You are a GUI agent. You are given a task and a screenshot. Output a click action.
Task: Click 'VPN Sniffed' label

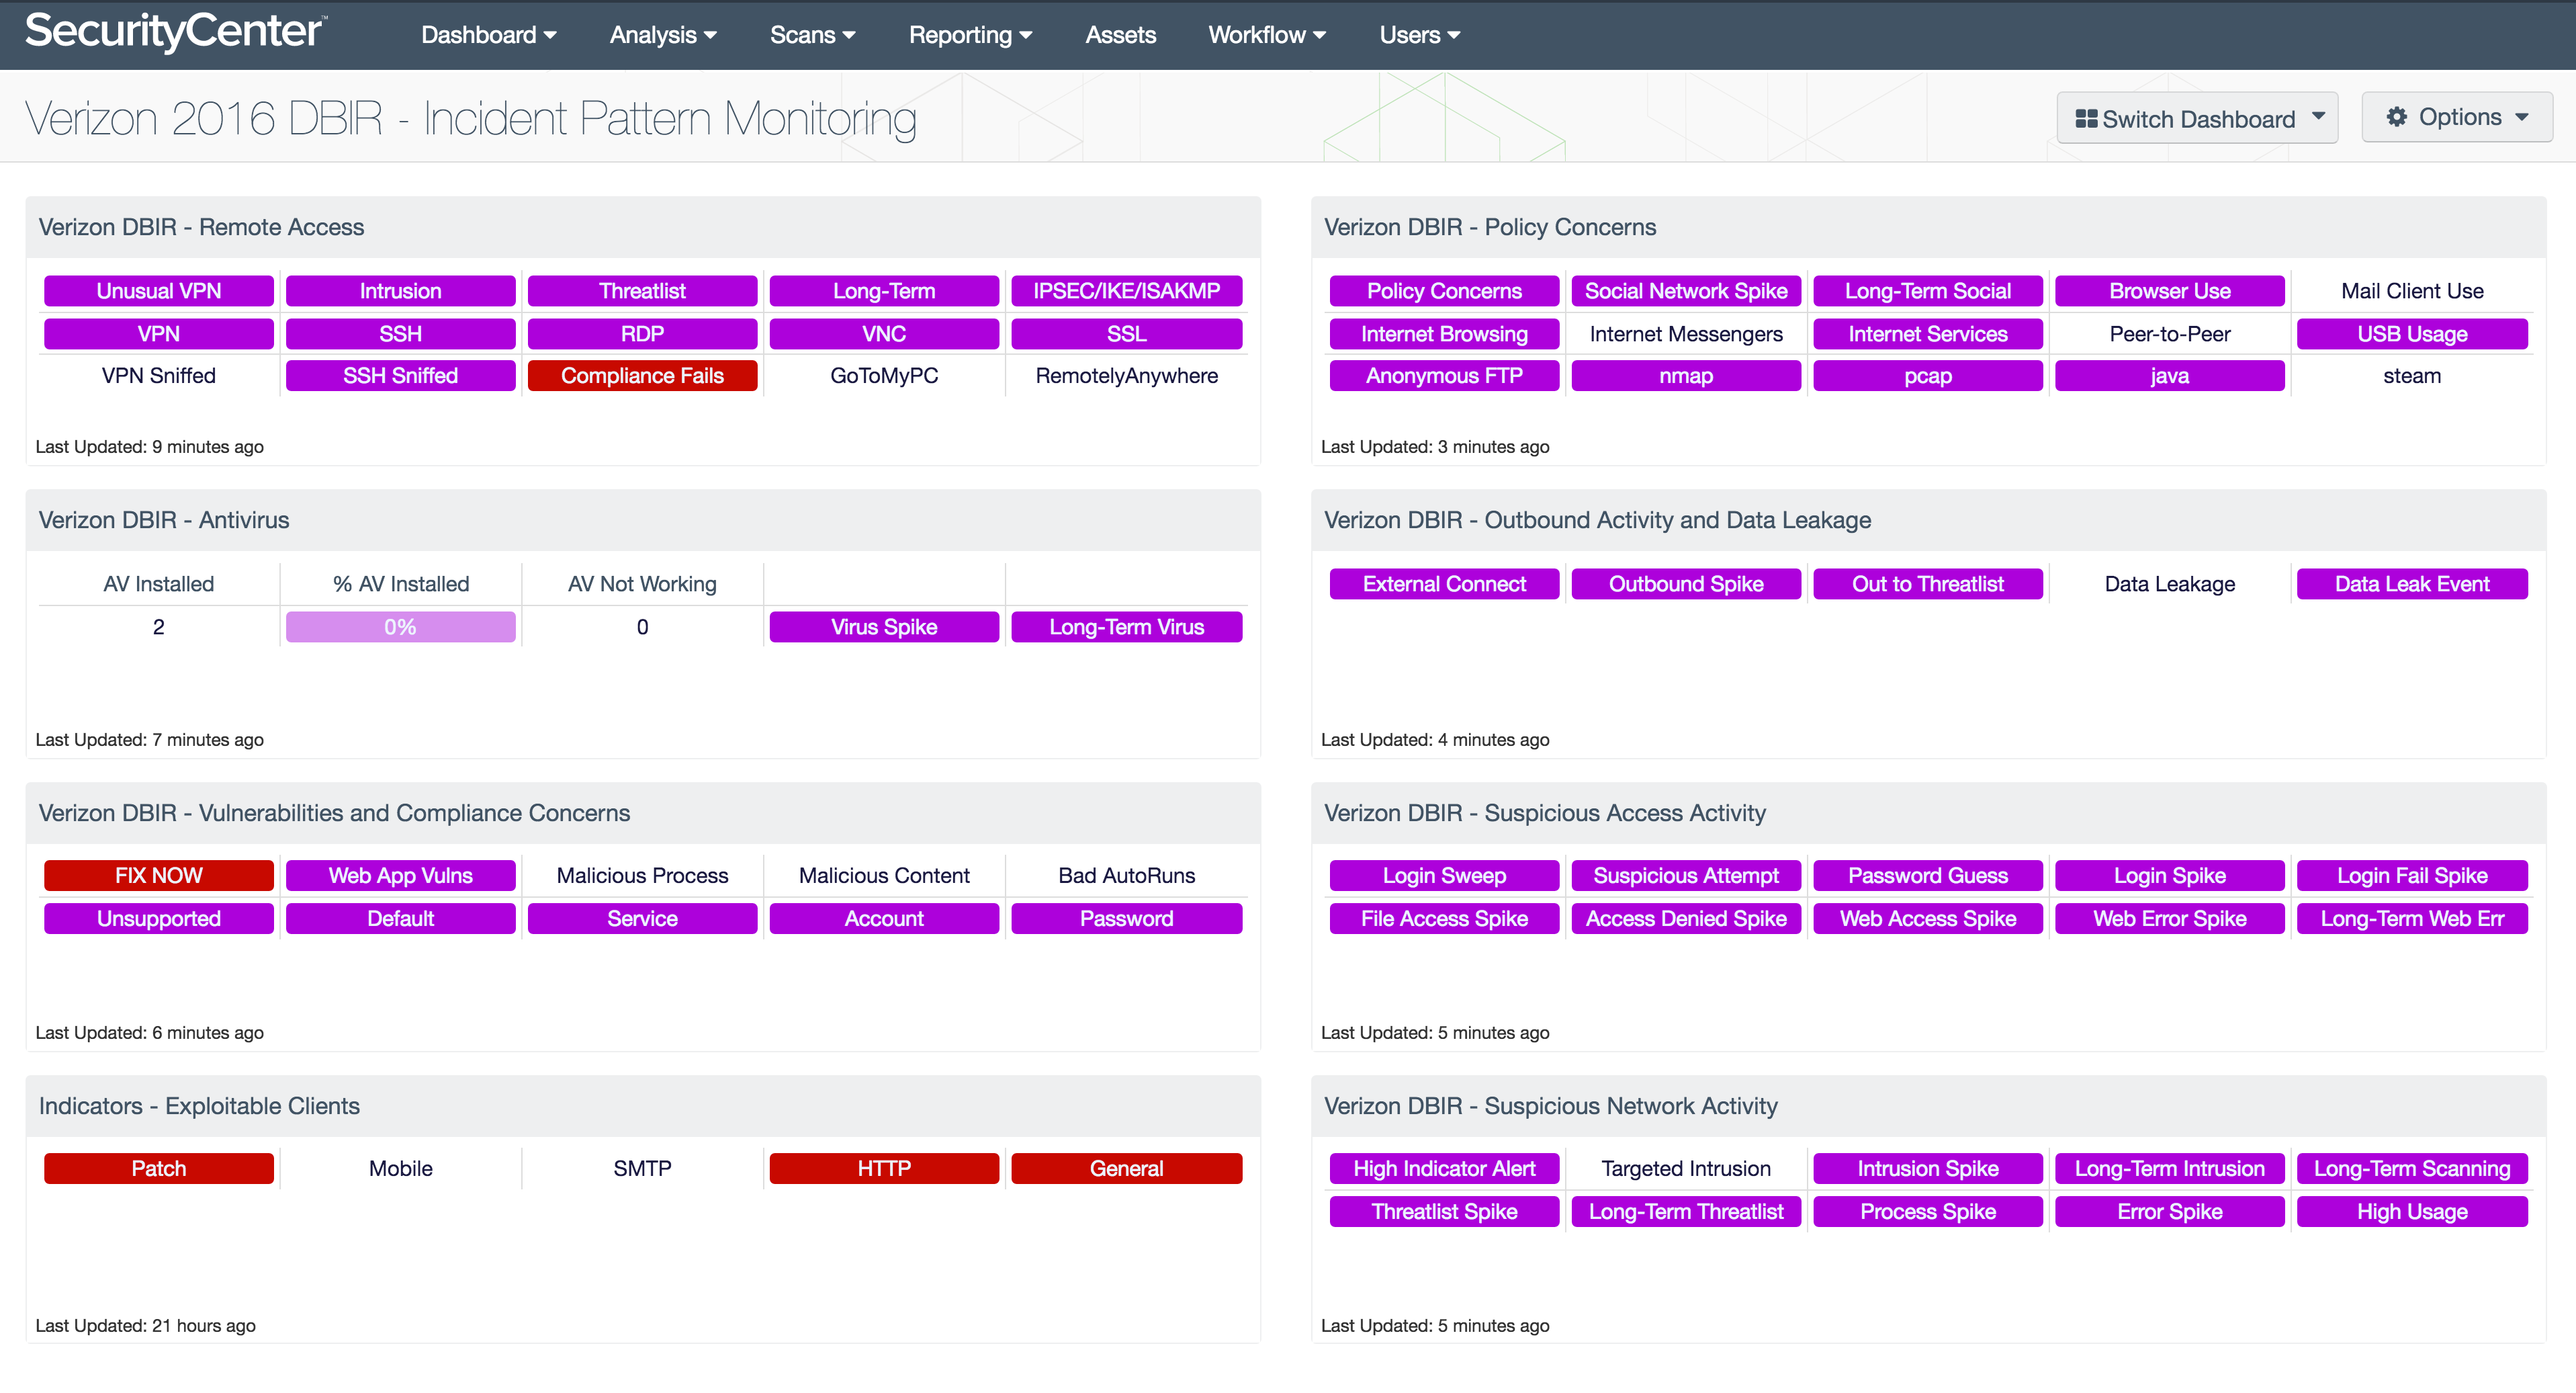click(x=159, y=376)
